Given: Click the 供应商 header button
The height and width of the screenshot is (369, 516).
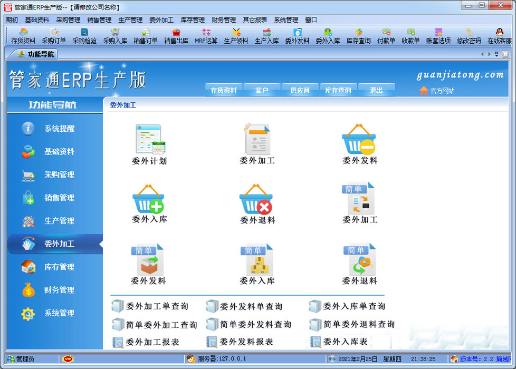Looking at the screenshot, I should [x=300, y=91].
